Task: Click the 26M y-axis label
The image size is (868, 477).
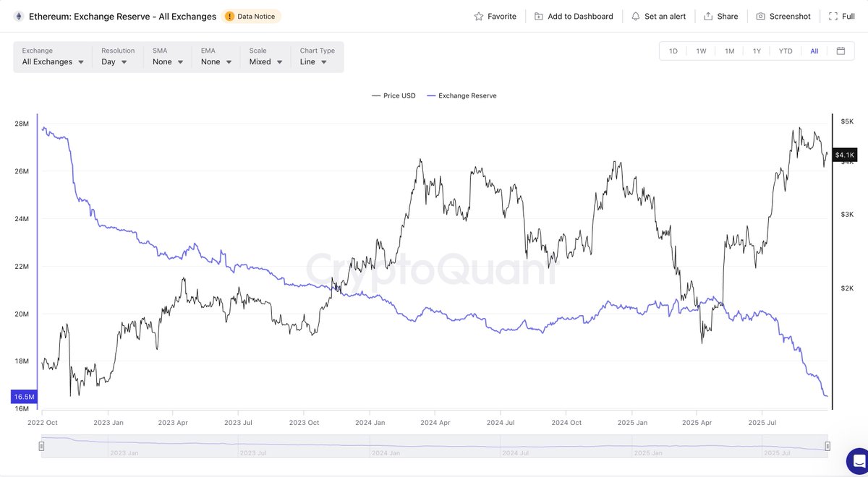Action: coord(22,171)
